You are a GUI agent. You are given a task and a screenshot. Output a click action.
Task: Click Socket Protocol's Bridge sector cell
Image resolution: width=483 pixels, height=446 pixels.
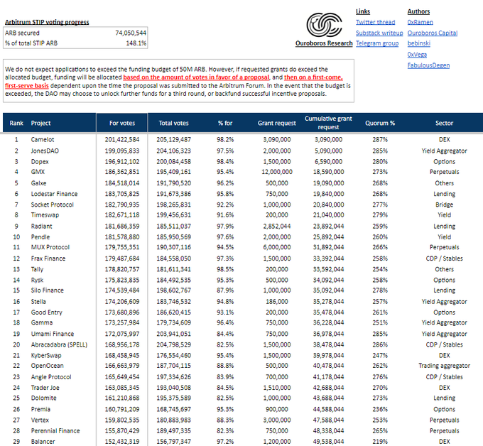tap(444, 205)
